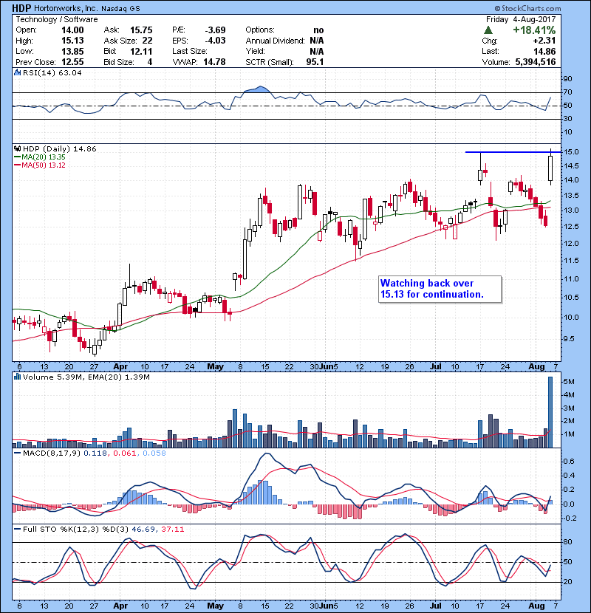Screen dimensions: 591x613
Task: Click the +18.41% percent change
Action: pyautogui.click(x=534, y=30)
